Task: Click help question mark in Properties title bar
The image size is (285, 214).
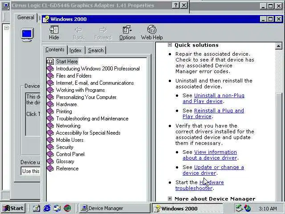Action: (175, 5)
